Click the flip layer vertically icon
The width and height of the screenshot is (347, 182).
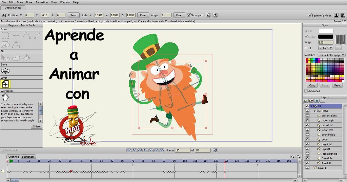[x=215, y=15]
